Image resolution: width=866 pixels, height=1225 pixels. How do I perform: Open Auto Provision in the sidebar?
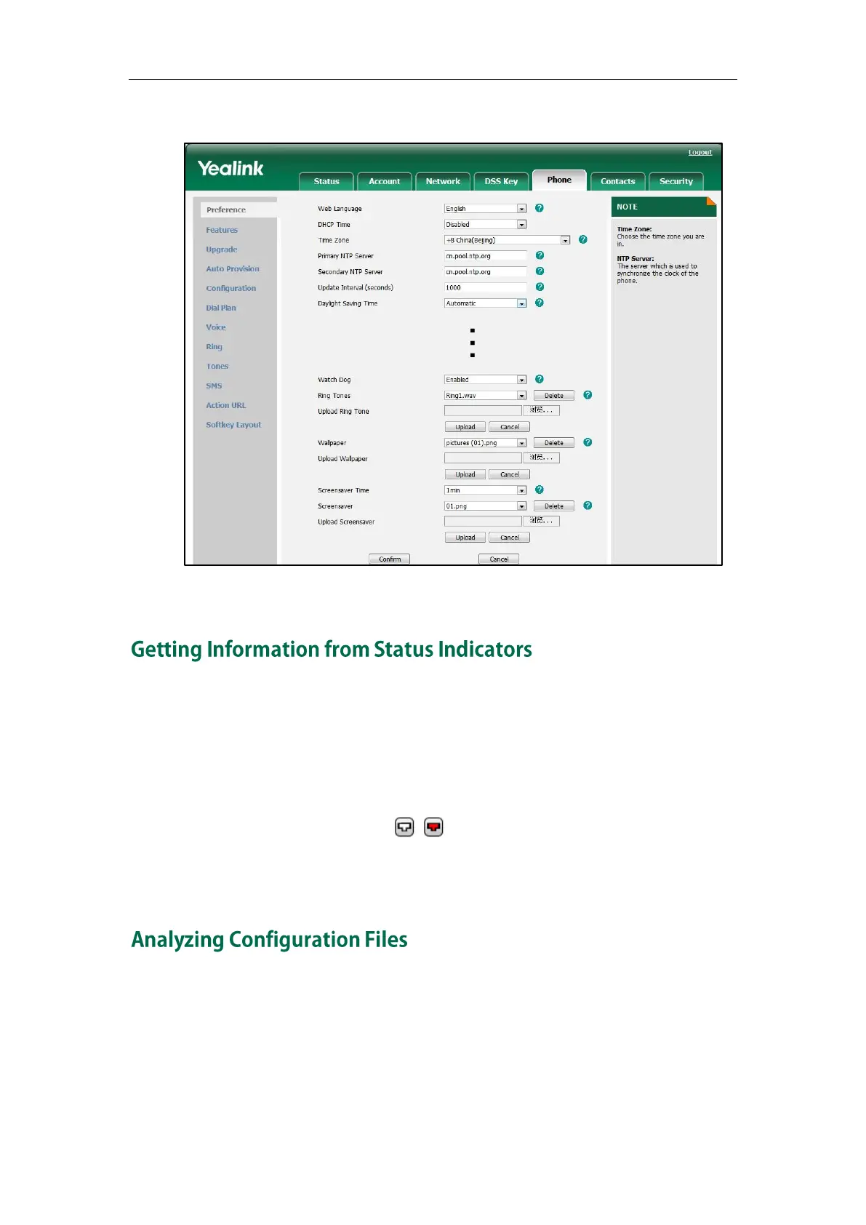click(233, 268)
